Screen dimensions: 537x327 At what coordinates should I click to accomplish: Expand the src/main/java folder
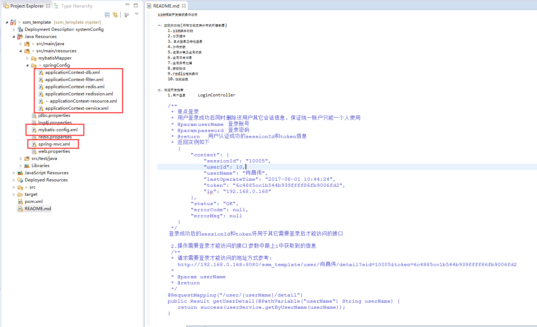click(x=20, y=44)
